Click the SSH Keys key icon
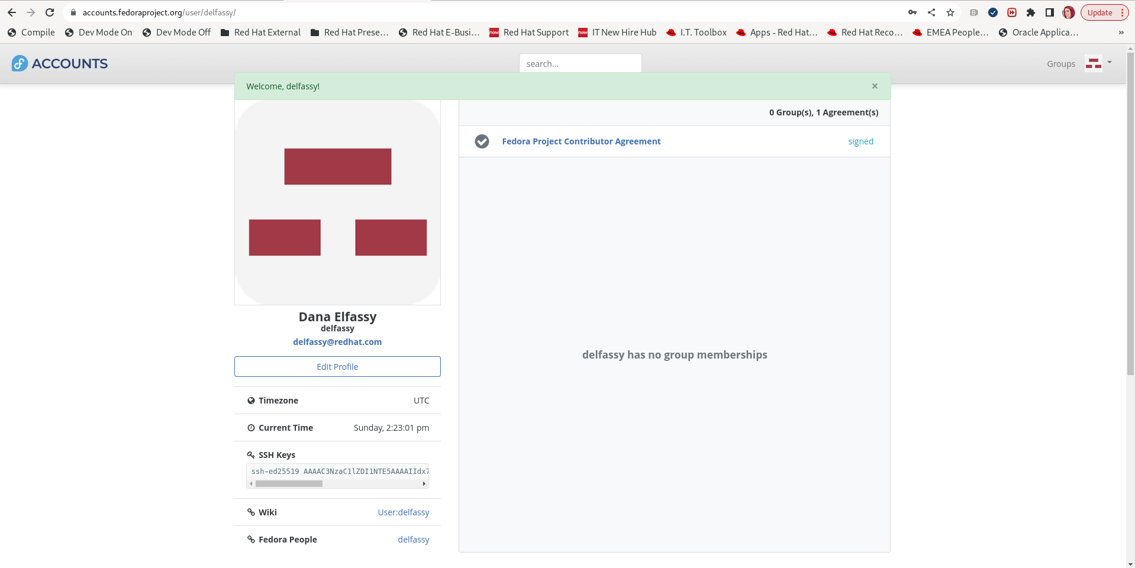 point(251,455)
